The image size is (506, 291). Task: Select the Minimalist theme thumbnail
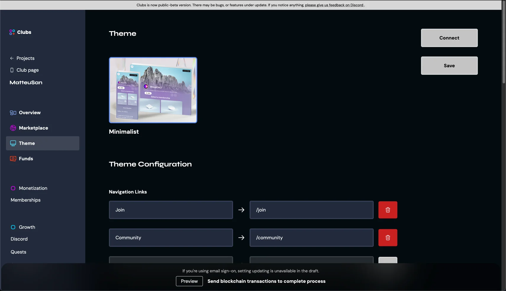[x=153, y=90]
